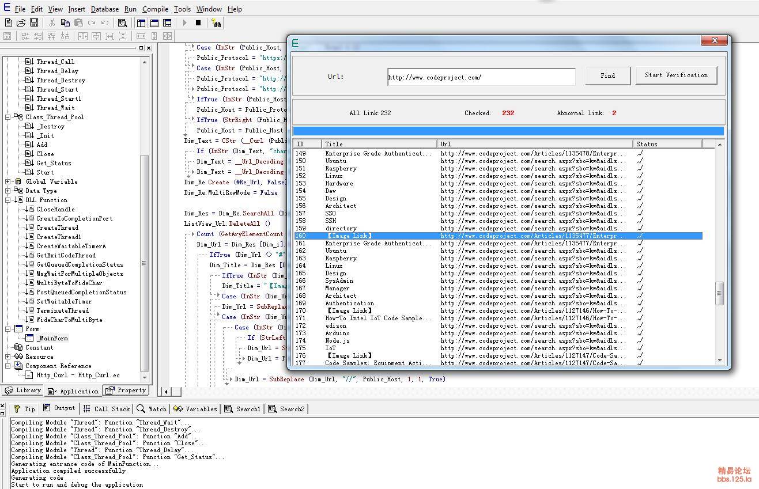Open the Compile menu
This screenshot has height=489, width=759.
click(x=155, y=9)
